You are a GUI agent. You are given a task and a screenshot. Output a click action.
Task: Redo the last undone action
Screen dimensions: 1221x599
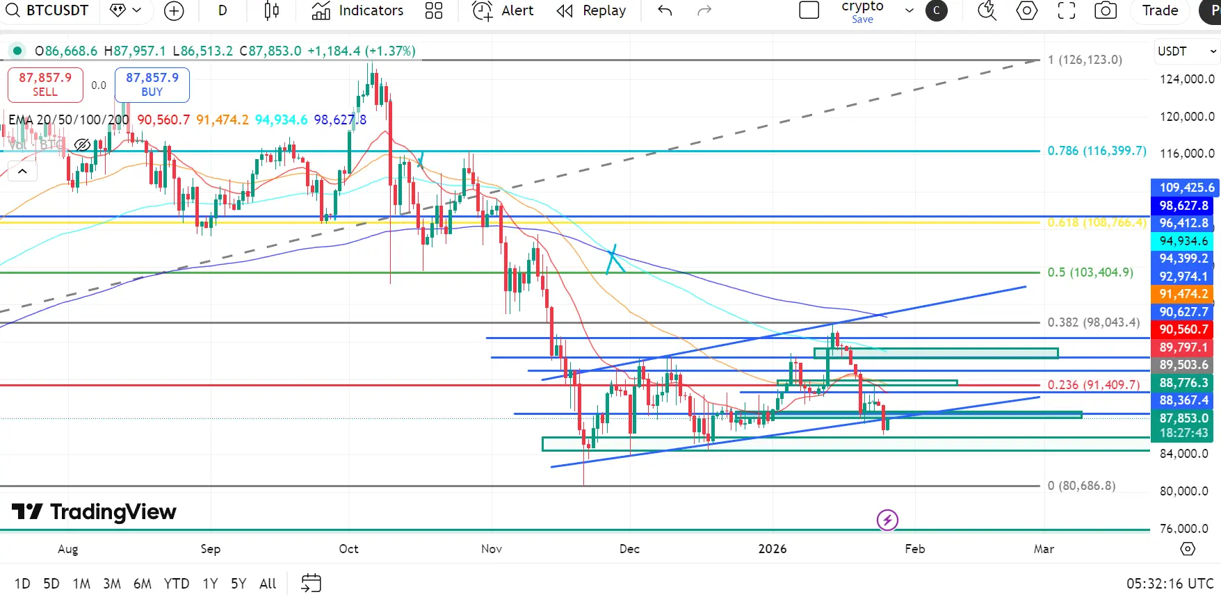[x=704, y=10]
